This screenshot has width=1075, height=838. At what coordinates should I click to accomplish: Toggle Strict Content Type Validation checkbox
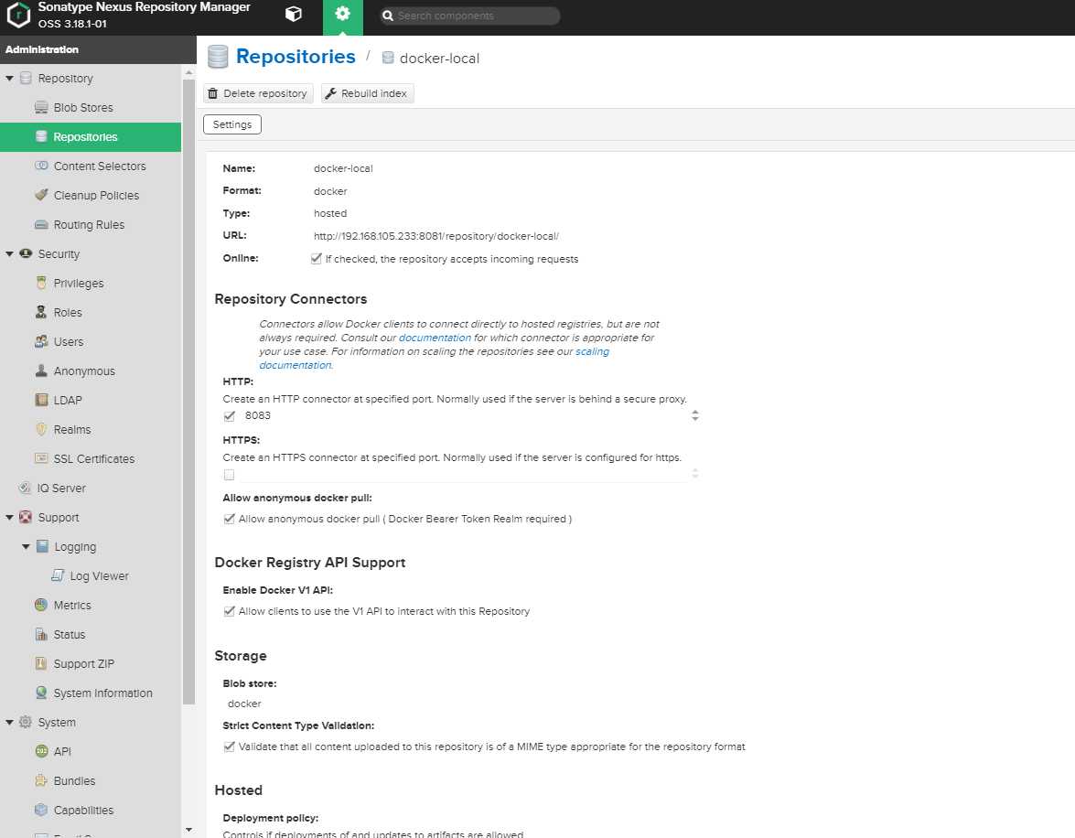229,747
